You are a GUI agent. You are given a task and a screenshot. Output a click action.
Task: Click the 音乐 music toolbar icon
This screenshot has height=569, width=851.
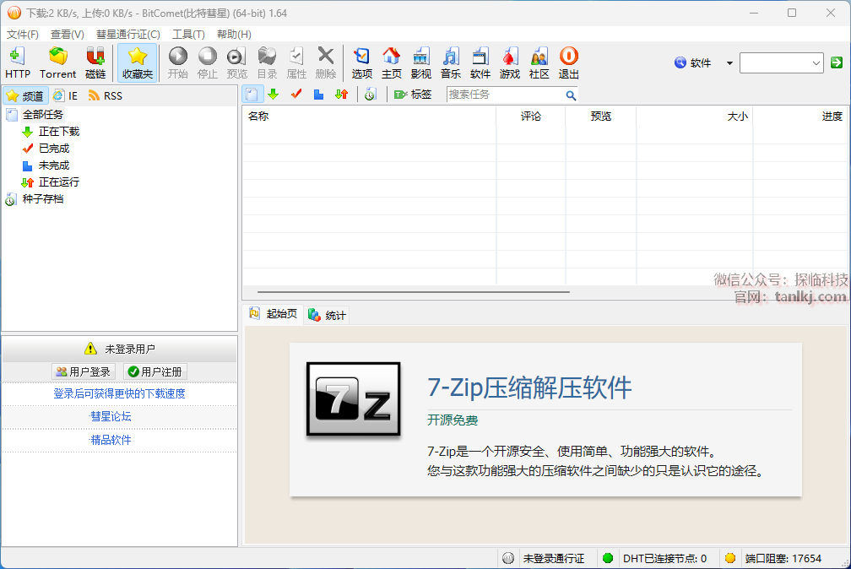click(450, 63)
